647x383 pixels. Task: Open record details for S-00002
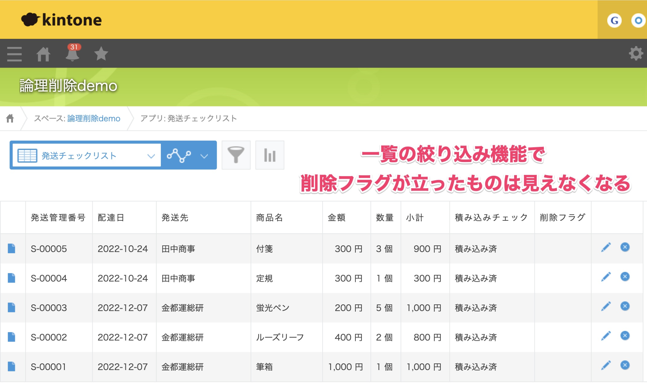tap(12, 337)
